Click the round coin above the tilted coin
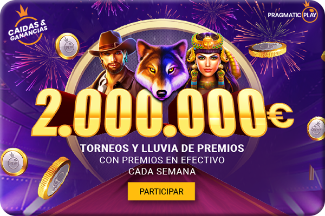Image resolution: width=325 pixels, height=216 pixels. [14, 162]
